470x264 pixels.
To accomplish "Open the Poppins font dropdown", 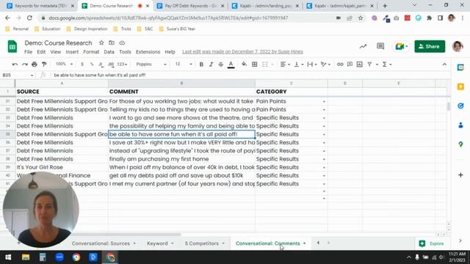I will click(151, 64).
